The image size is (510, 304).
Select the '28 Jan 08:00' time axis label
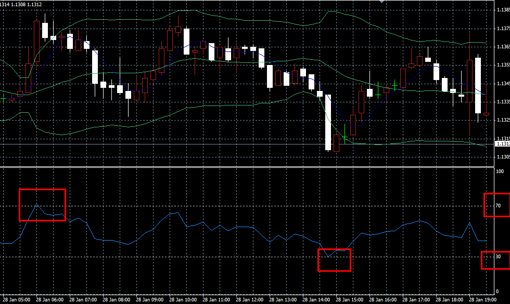click(x=117, y=299)
